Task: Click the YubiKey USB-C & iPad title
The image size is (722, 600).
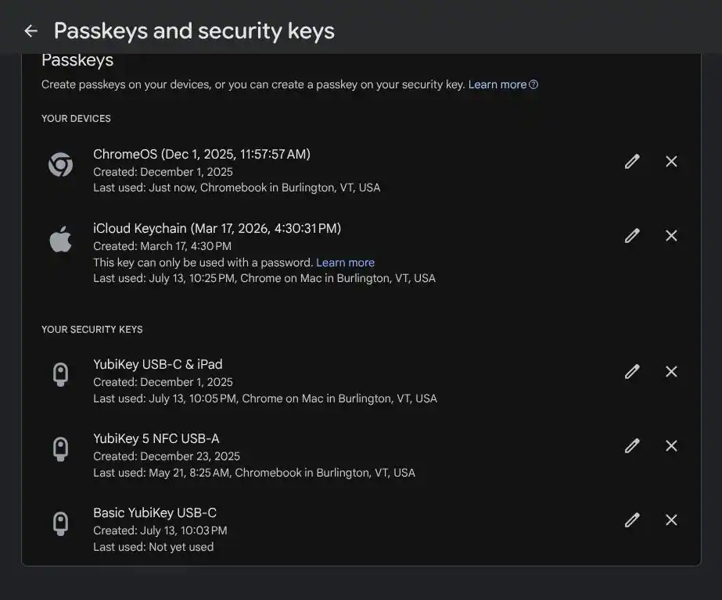Action: [x=157, y=364]
